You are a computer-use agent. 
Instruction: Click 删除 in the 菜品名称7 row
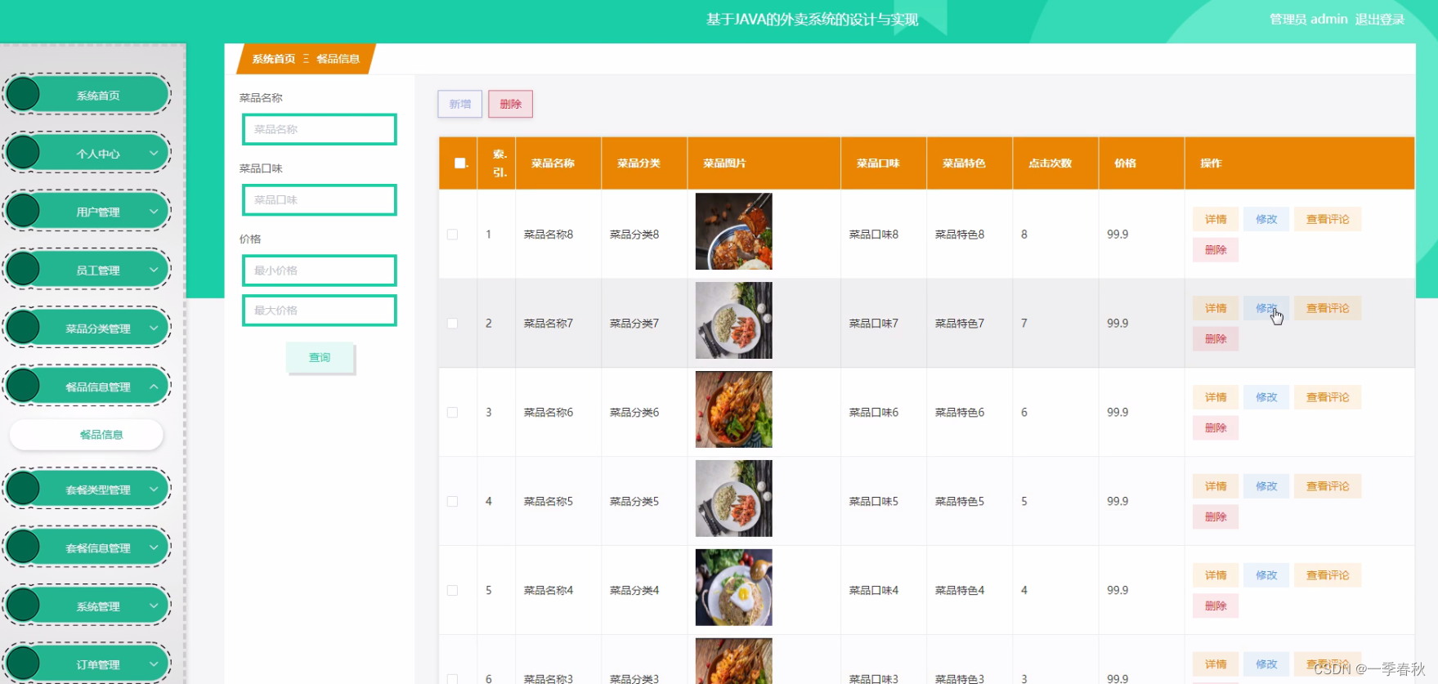pyautogui.click(x=1216, y=338)
